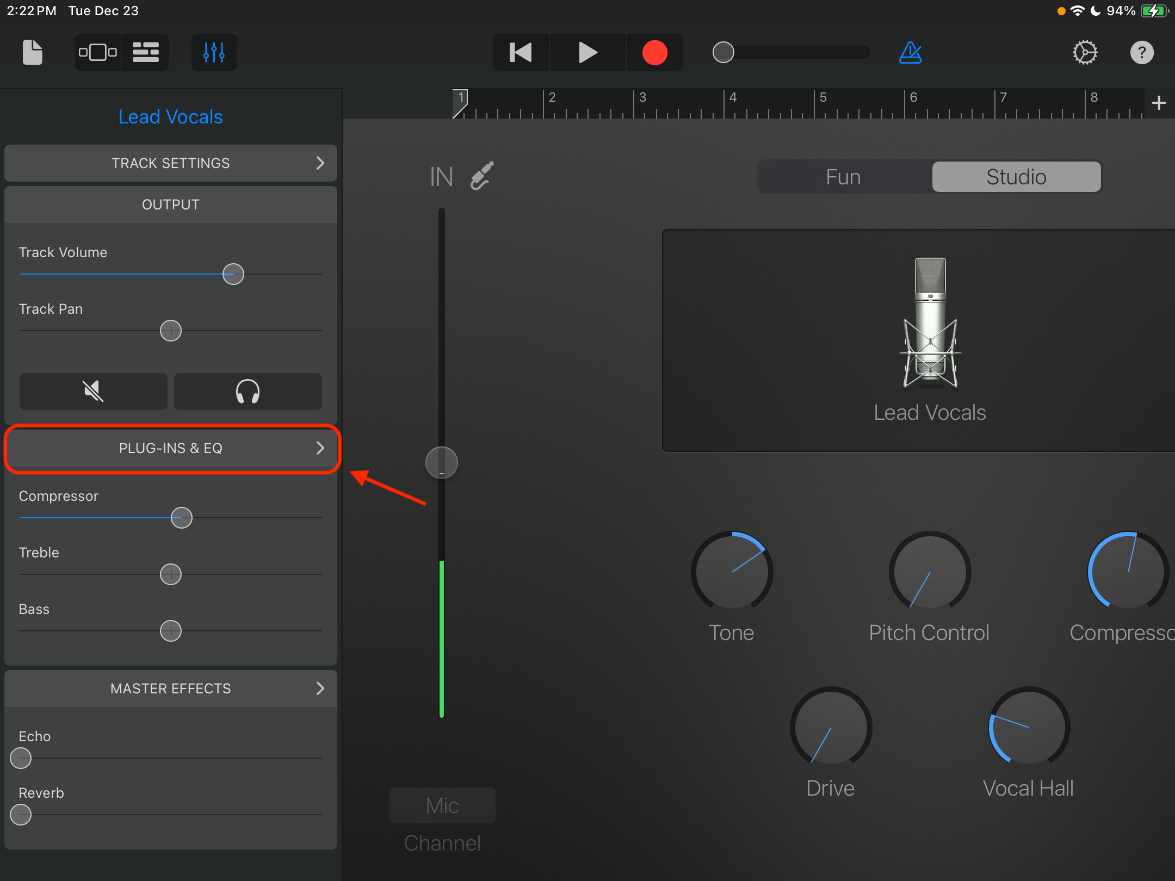Screen dimensions: 1175x881
Task: Click the Track Volume slider handle
Action: tap(233, 274)
